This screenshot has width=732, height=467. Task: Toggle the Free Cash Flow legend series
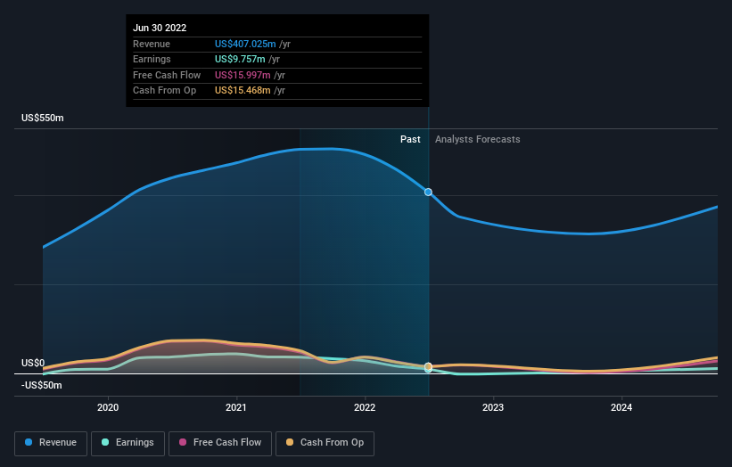pos(220,443)
